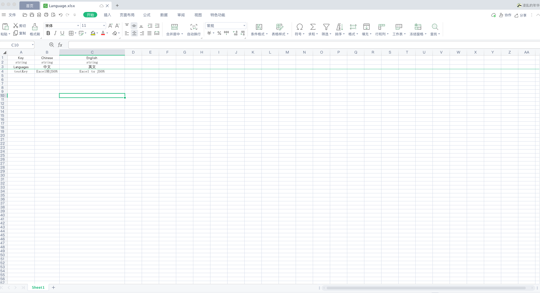This screenshot has height=293, width=540.
Task: Open the font family dropdown
Action: 78,26
